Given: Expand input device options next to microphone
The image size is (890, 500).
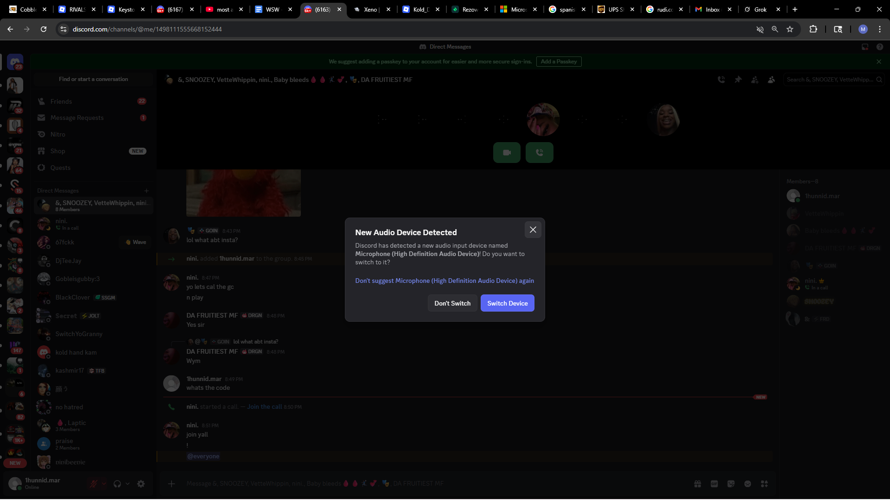Looking at the screenshot, I should [104, 484].
